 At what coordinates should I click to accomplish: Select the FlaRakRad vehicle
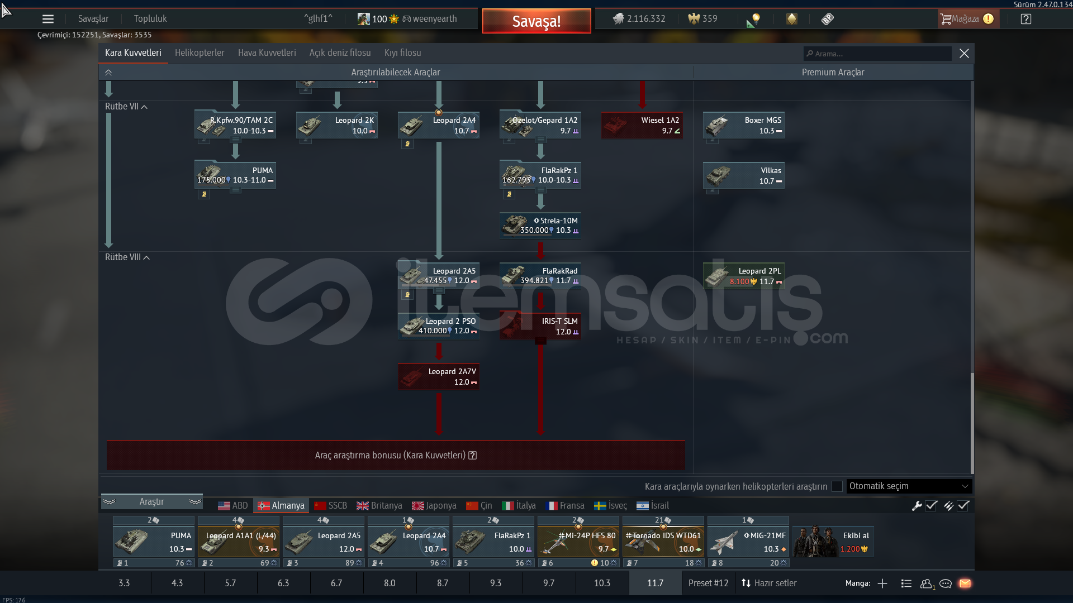pyautogui.click(x=540, y=275)
